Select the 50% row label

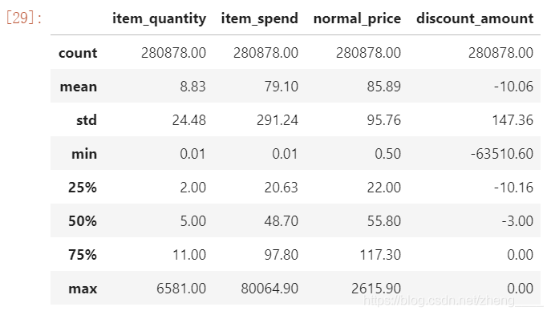point(83,221)
